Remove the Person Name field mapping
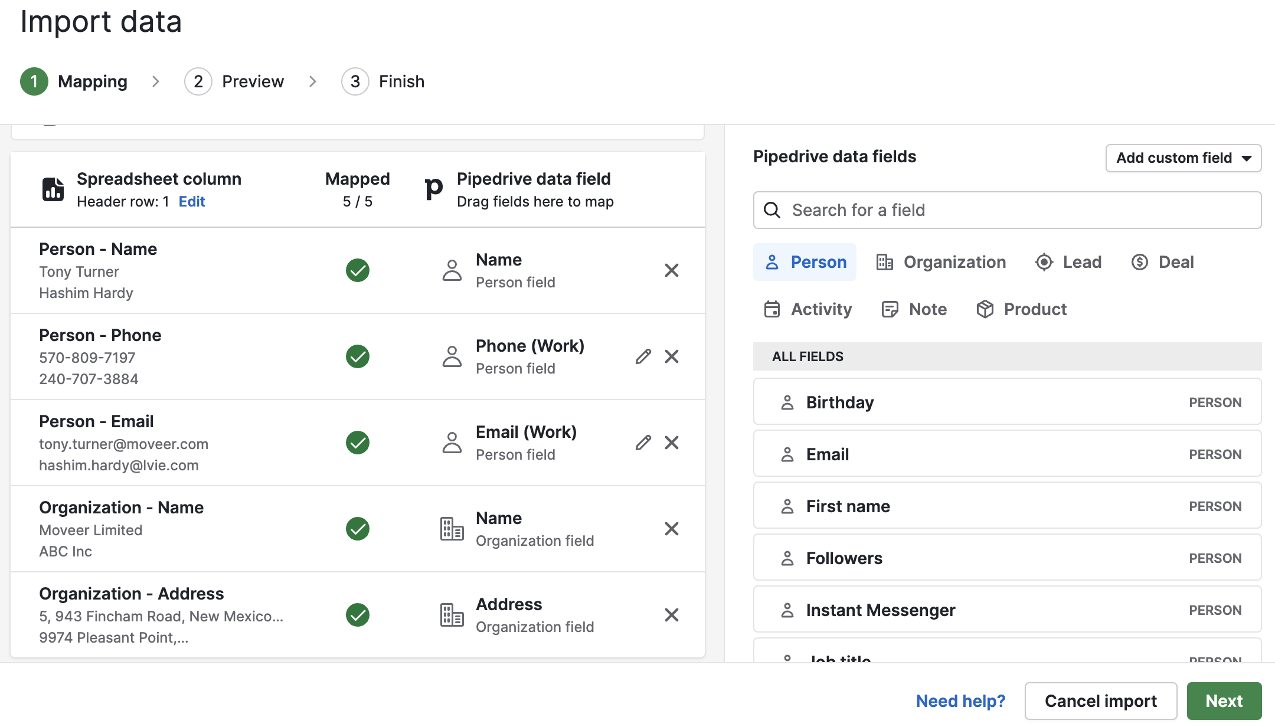Viewport: 1275px width, 727px height. (x=672, y=270)
